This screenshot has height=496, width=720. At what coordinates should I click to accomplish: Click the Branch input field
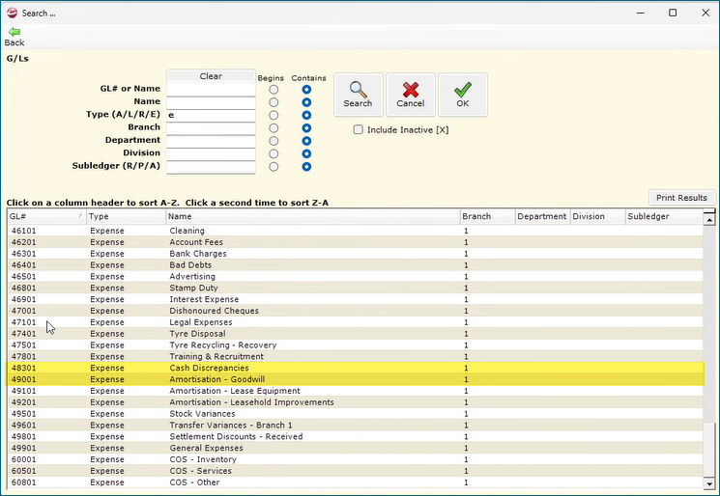click(211, 127)
